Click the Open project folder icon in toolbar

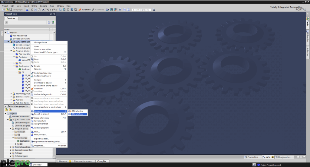pyautogui.click(x=7, y=10)
